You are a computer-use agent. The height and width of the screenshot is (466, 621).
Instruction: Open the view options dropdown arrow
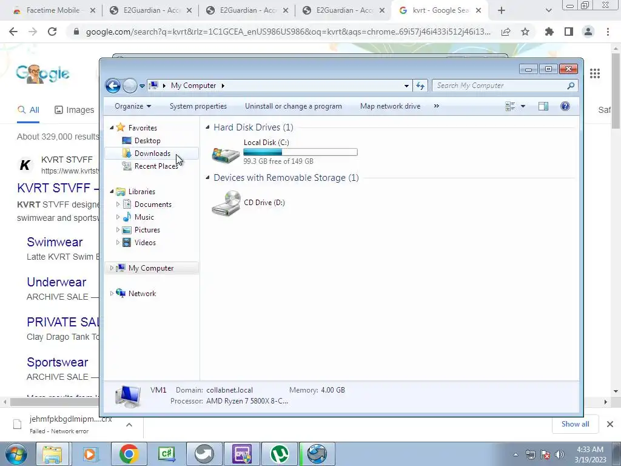[x=523, y=106]
